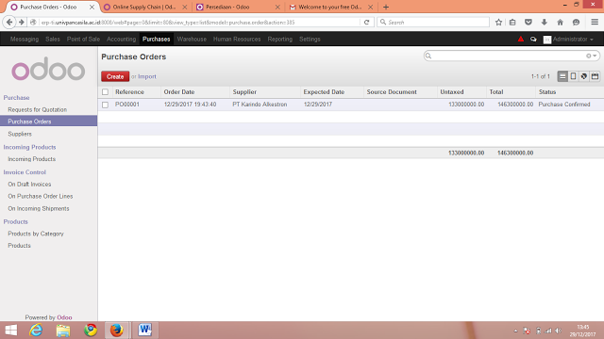This screenshot has width=604, height=339.
Task: Open On Incoming Shipments
Action: click(39, 208)
